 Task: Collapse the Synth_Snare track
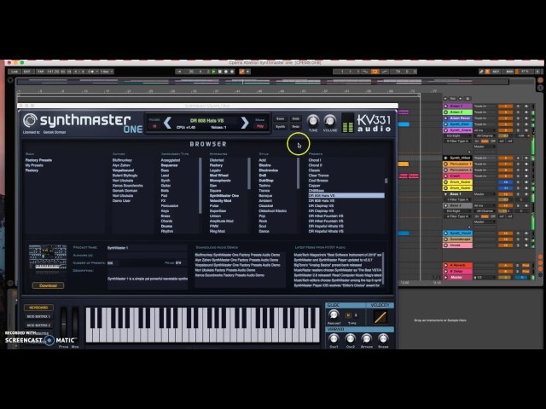pos(445,130)
